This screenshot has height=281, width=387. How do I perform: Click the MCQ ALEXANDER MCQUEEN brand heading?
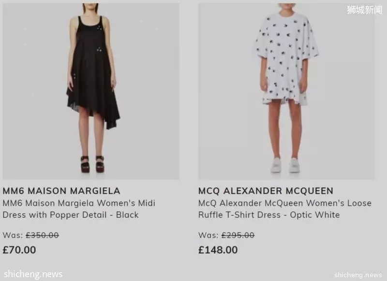click(x=266, y=191)
